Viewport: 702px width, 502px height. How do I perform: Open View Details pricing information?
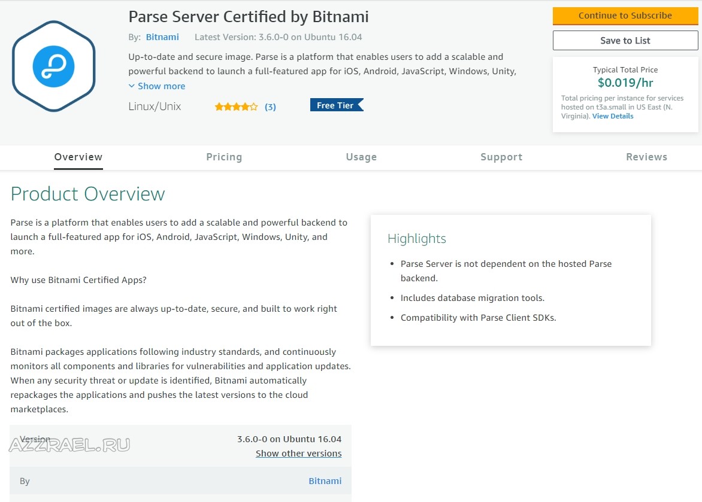pyautogui.click(x=613, y=115)
